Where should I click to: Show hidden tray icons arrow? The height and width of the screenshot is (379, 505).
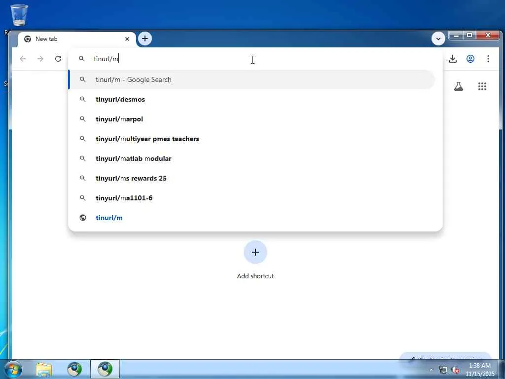point(431,370)
